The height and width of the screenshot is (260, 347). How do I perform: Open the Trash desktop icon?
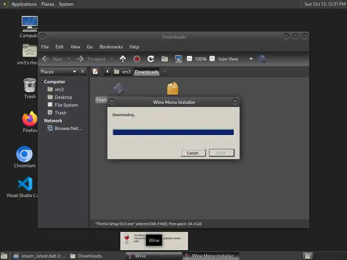(x=30, y=85)
